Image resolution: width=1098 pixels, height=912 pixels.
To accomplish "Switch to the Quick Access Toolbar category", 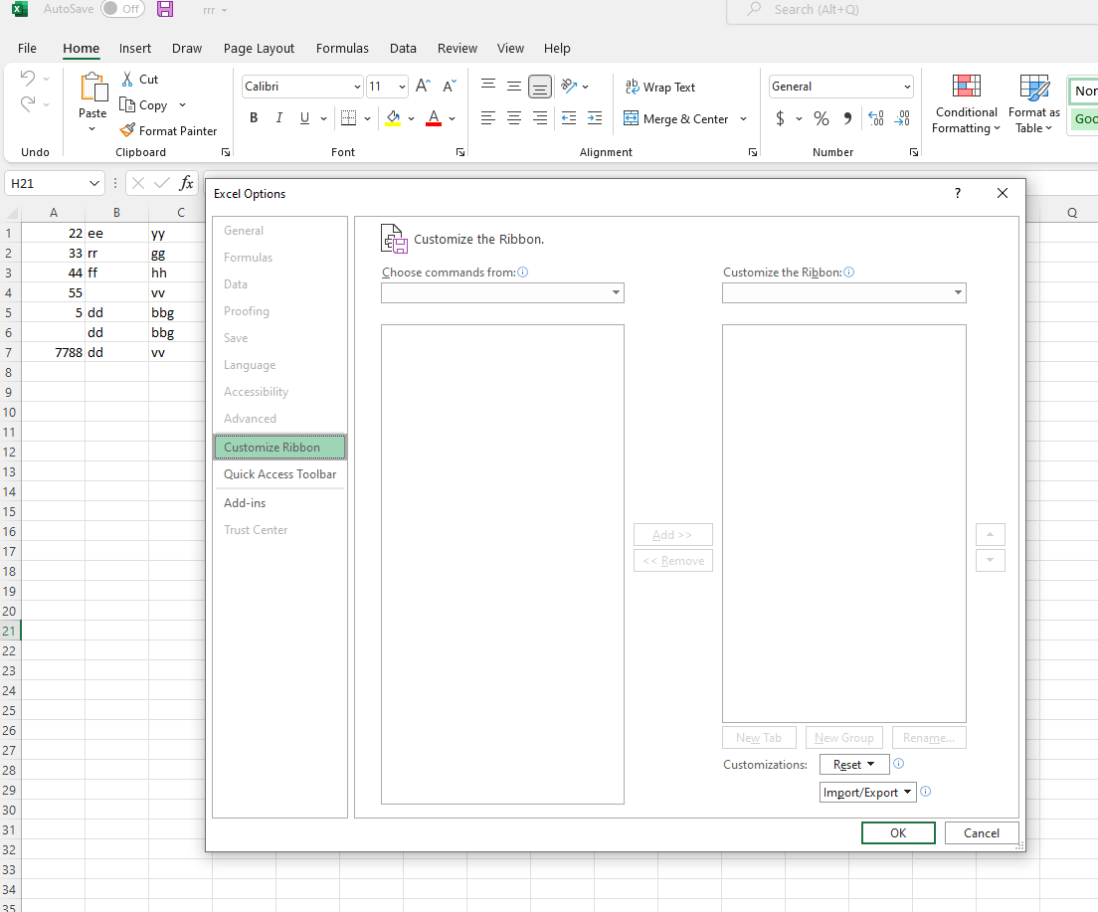I will (279, 474).
